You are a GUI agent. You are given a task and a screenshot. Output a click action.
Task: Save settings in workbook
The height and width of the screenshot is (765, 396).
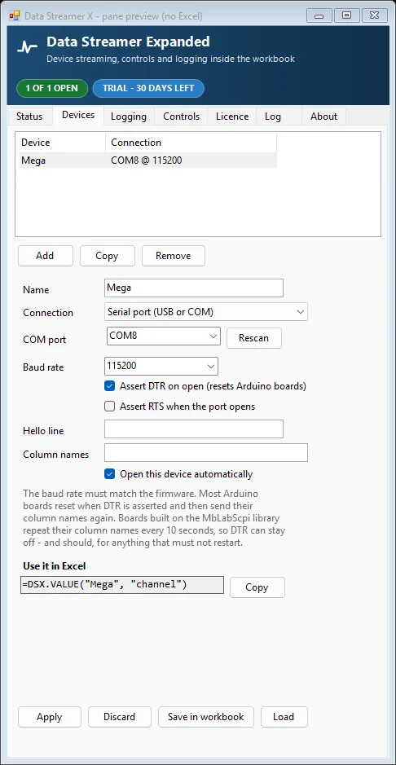pyautogui.click(x=206, y=717)
